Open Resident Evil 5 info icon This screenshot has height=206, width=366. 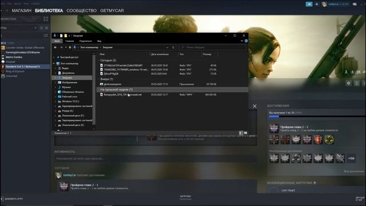pyautogui.click(x=357, y=83)
